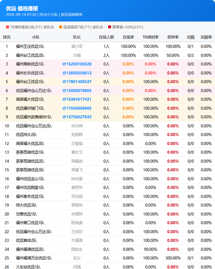Select team 福州青口优远1队
The width and height of the screenshot is (215, 269).
(x=30, y=223)
